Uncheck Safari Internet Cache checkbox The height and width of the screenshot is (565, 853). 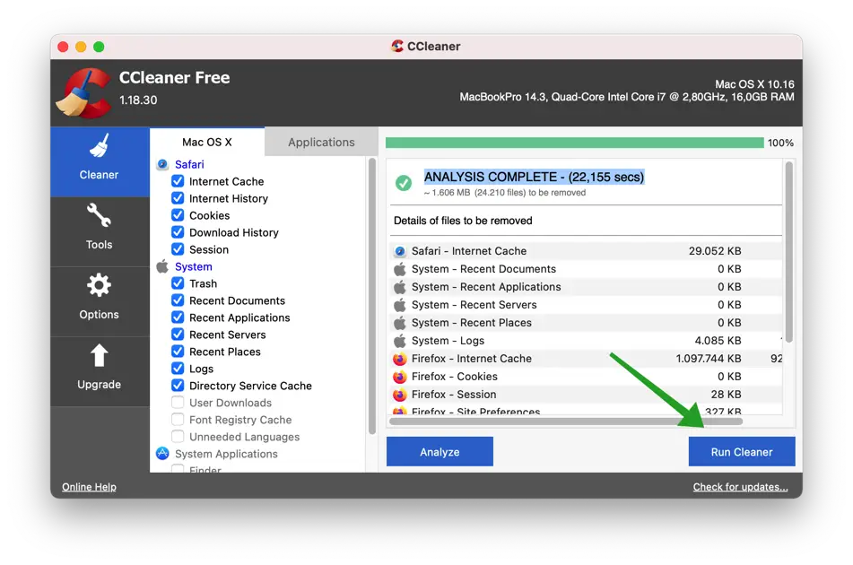[178, 181]
